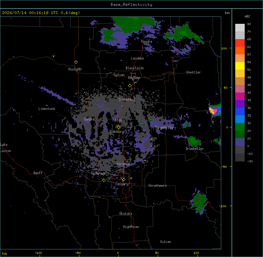Click the yellow diamond marker above Didsbury
The height and width of the screenshot is (257, 263).
click(119, 127)
